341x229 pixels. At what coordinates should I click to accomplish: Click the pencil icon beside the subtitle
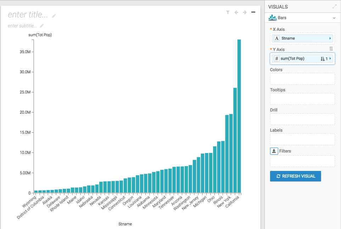pyautogui.click(x=42, y=26)
